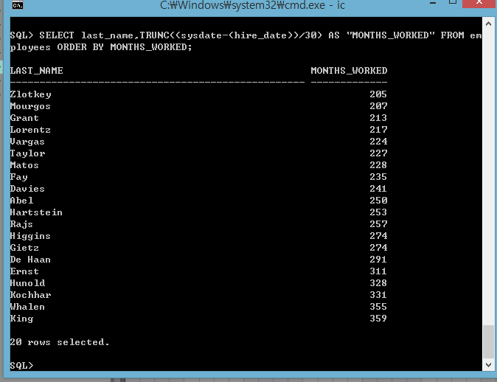Select the Davies row name
The image size is (497, 382).
[x=27, y=189]
